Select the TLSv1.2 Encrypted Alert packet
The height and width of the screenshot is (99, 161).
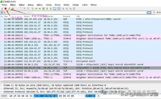coord(80,61)
